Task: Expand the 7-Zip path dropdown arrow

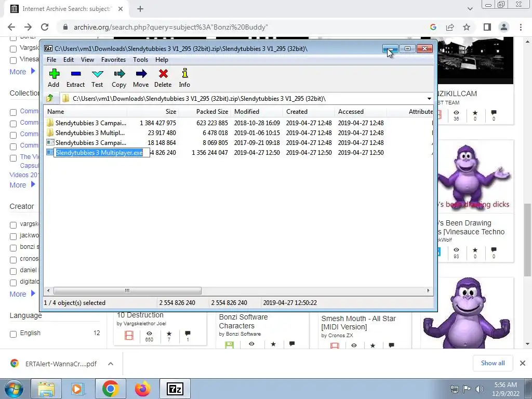Action: [429, 98]
